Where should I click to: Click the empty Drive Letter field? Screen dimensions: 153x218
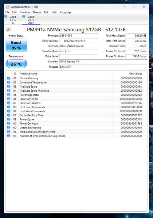[x=79, y=56]
